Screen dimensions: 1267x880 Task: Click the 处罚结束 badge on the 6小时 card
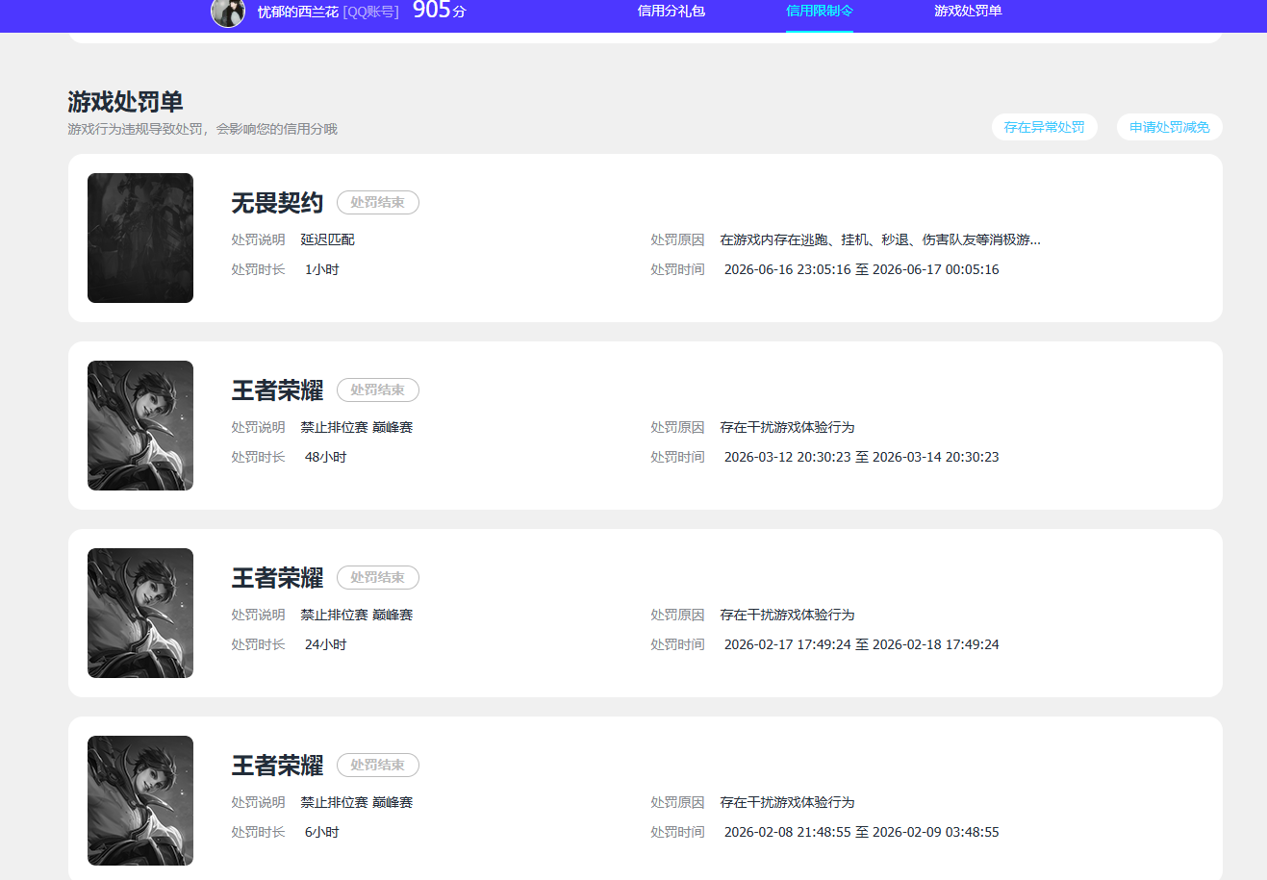[x=378, y=765]
